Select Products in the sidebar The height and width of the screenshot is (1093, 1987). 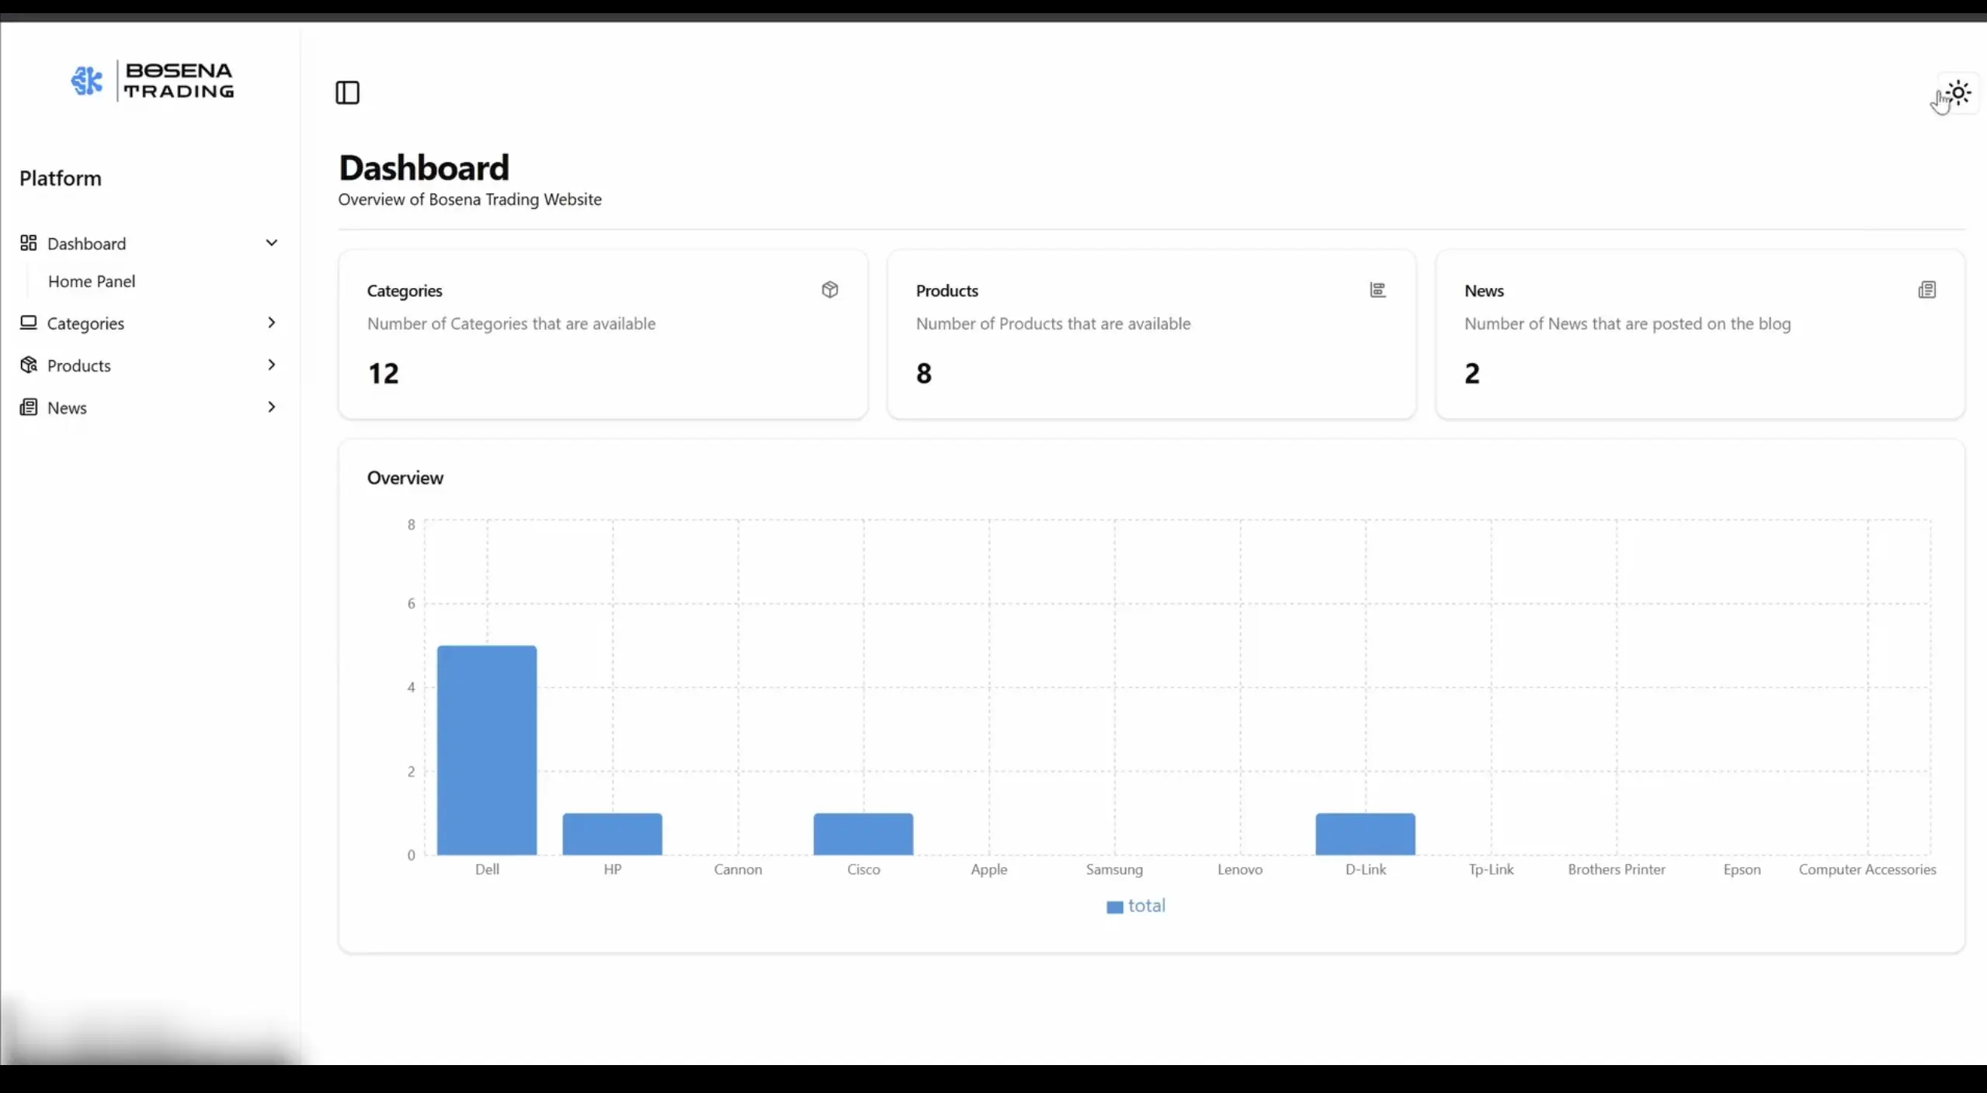pos(79,366)
